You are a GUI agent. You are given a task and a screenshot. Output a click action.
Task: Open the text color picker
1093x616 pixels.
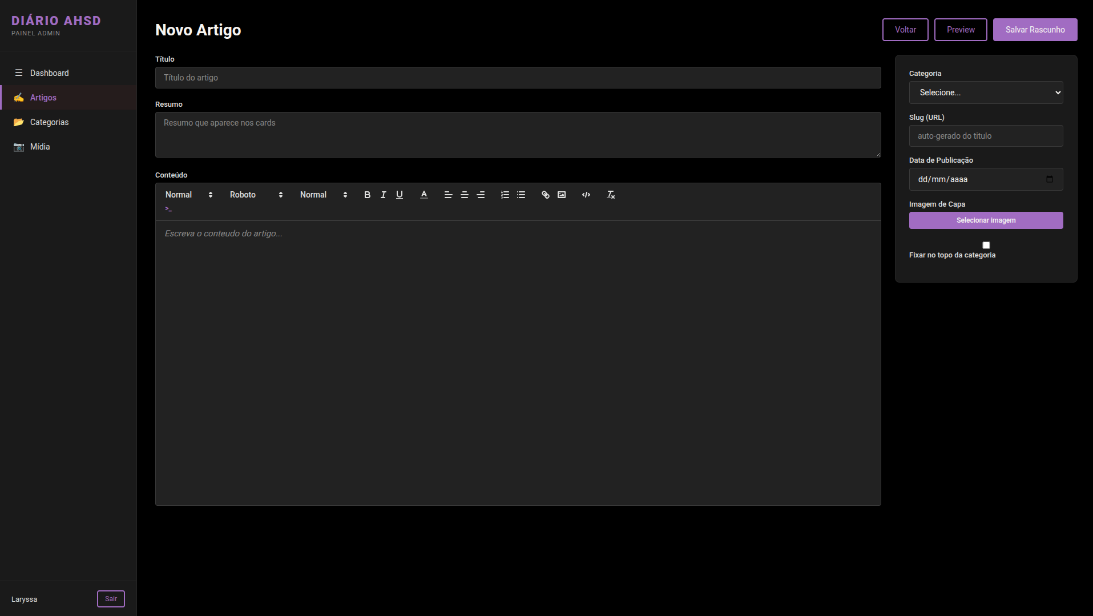(424, 195)
